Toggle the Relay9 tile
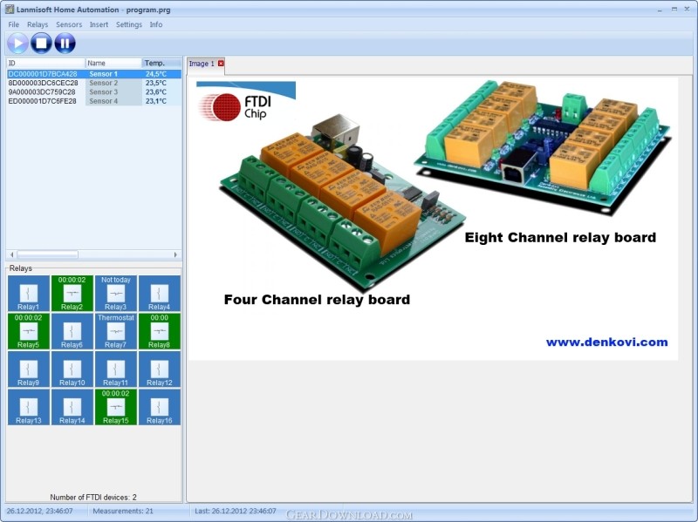698x522 pixels. click(29, 369)
